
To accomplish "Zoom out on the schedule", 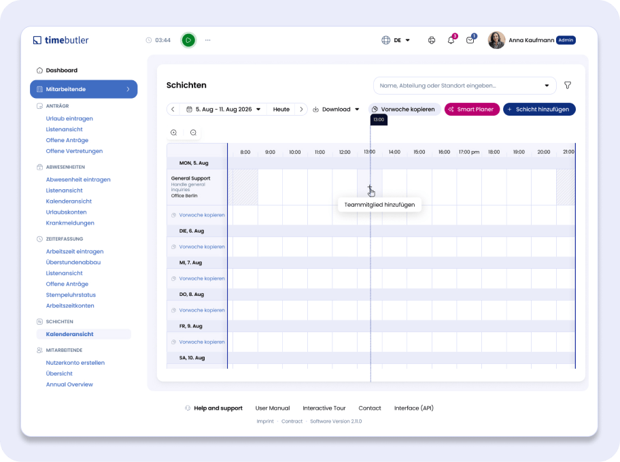I will pos(193,133).
